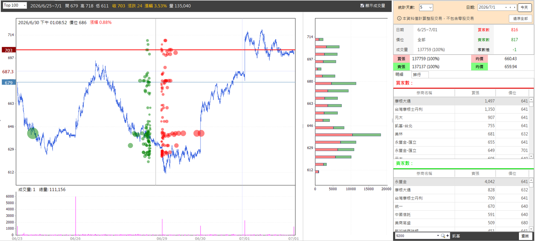Toggle the 顯示成交量 checkbox
This screenshot has height=241, width=535.
point(362,6)
